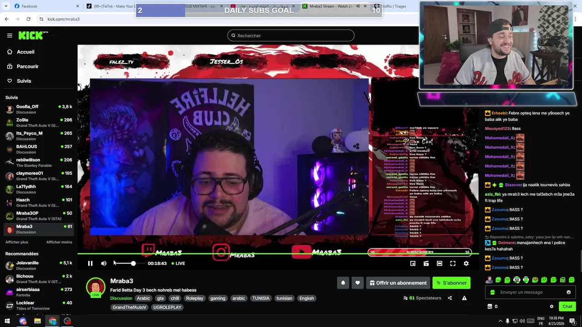The width and height of the screenshot is (582, 327).
Task: Open Haach channel in sidebar
Action: pyautogui.click(x=39, y=203)
